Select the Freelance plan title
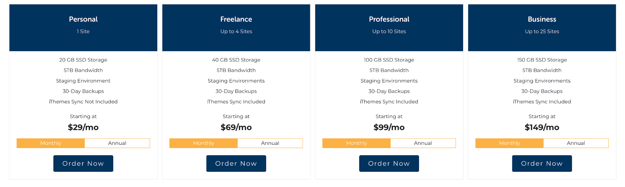Screen dimensions: 625x187 pyautogui.click(x=236, y=19)
